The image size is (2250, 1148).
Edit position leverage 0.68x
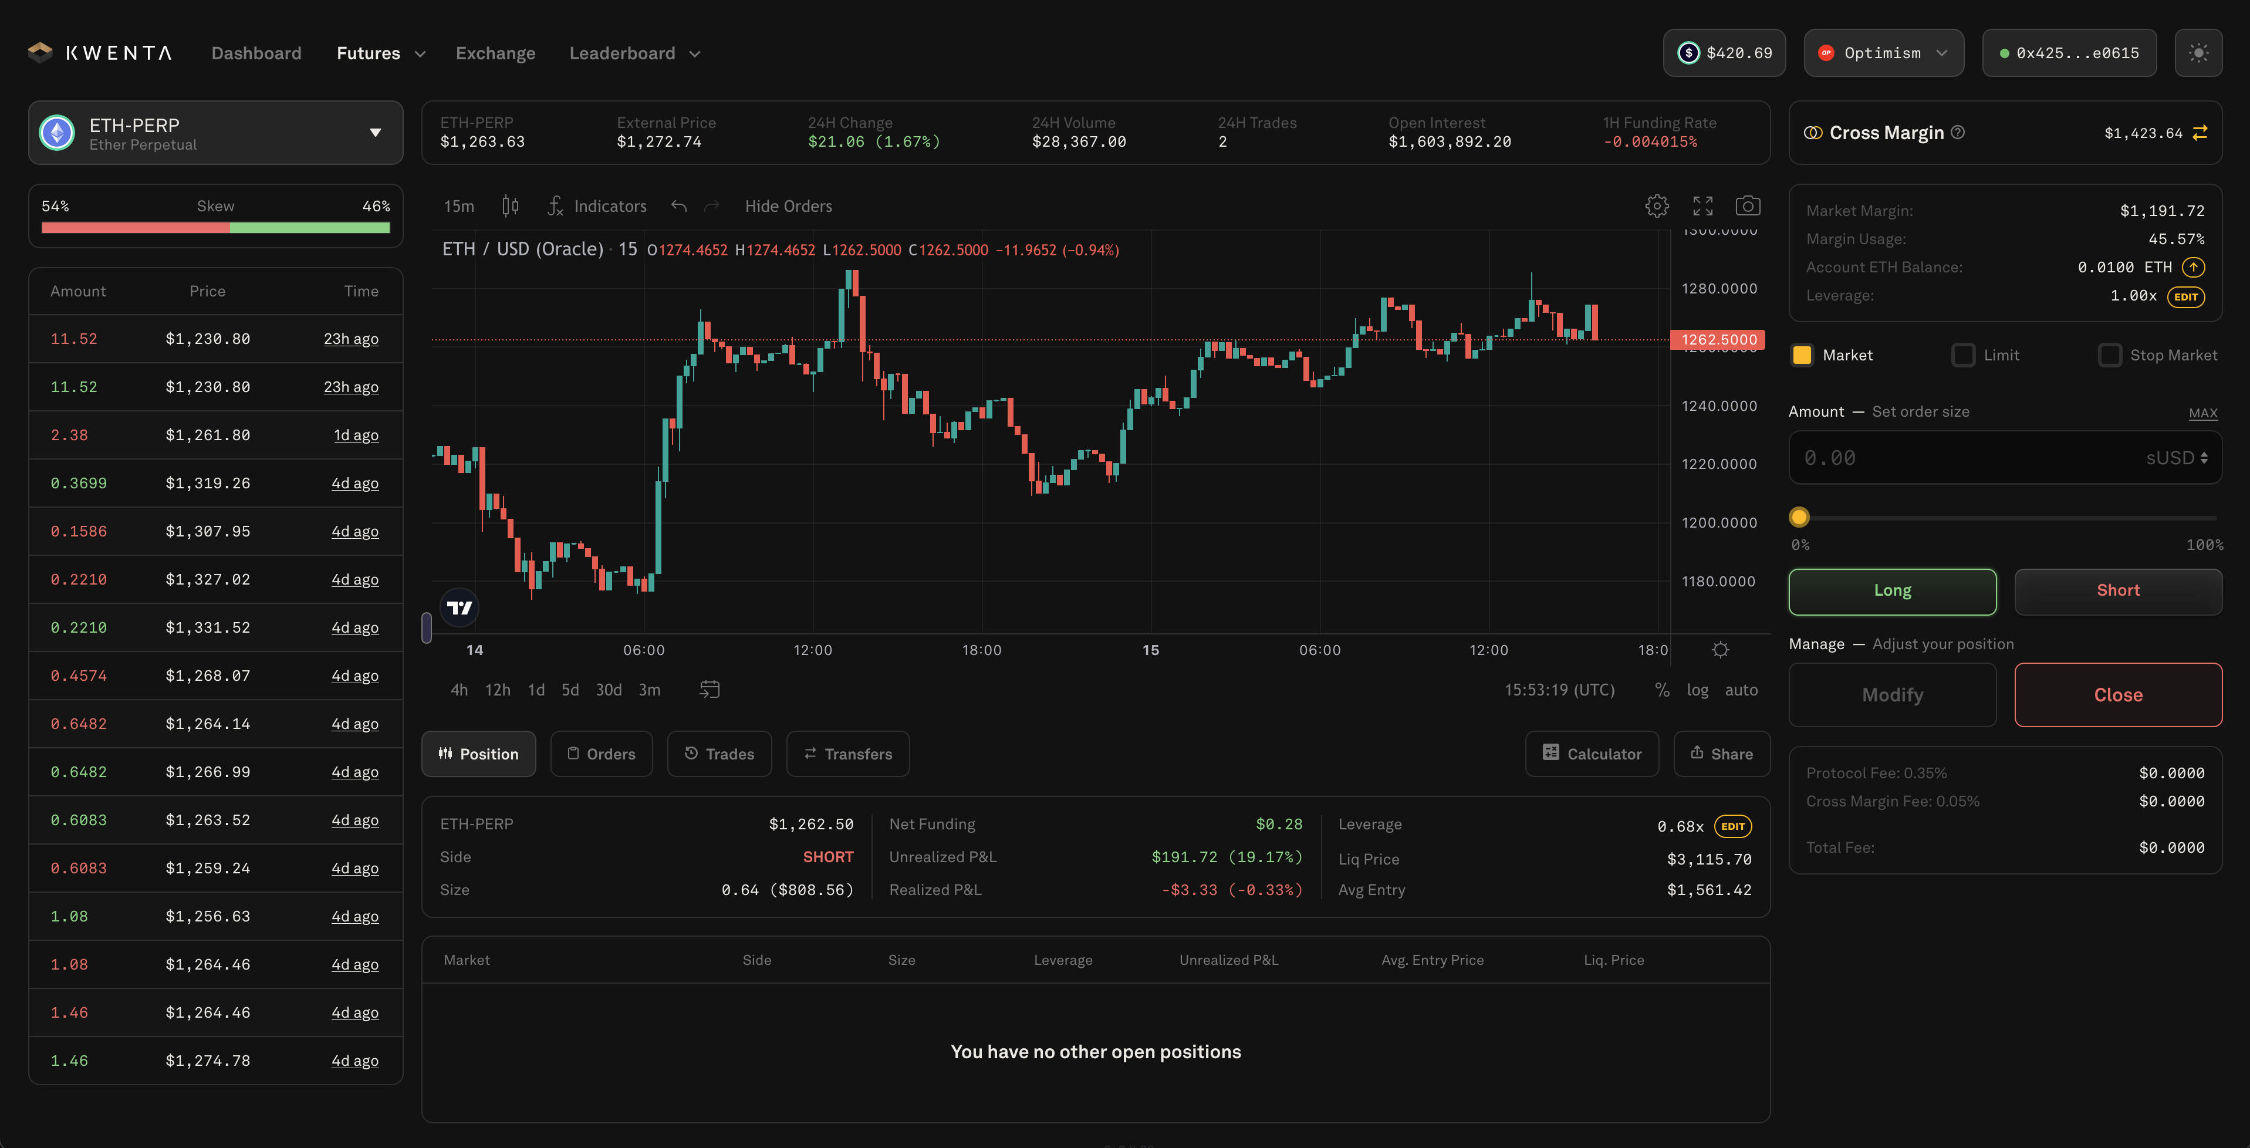pyautogui.click(x=1733, y=826)
